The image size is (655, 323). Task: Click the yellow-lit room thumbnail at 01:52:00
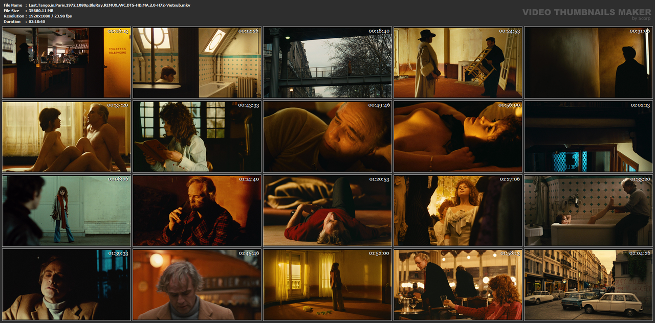coord(327,285)
